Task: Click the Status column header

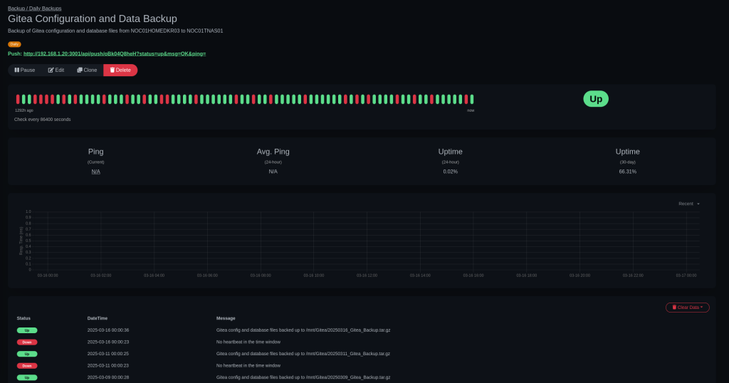Action: (23, 318)
